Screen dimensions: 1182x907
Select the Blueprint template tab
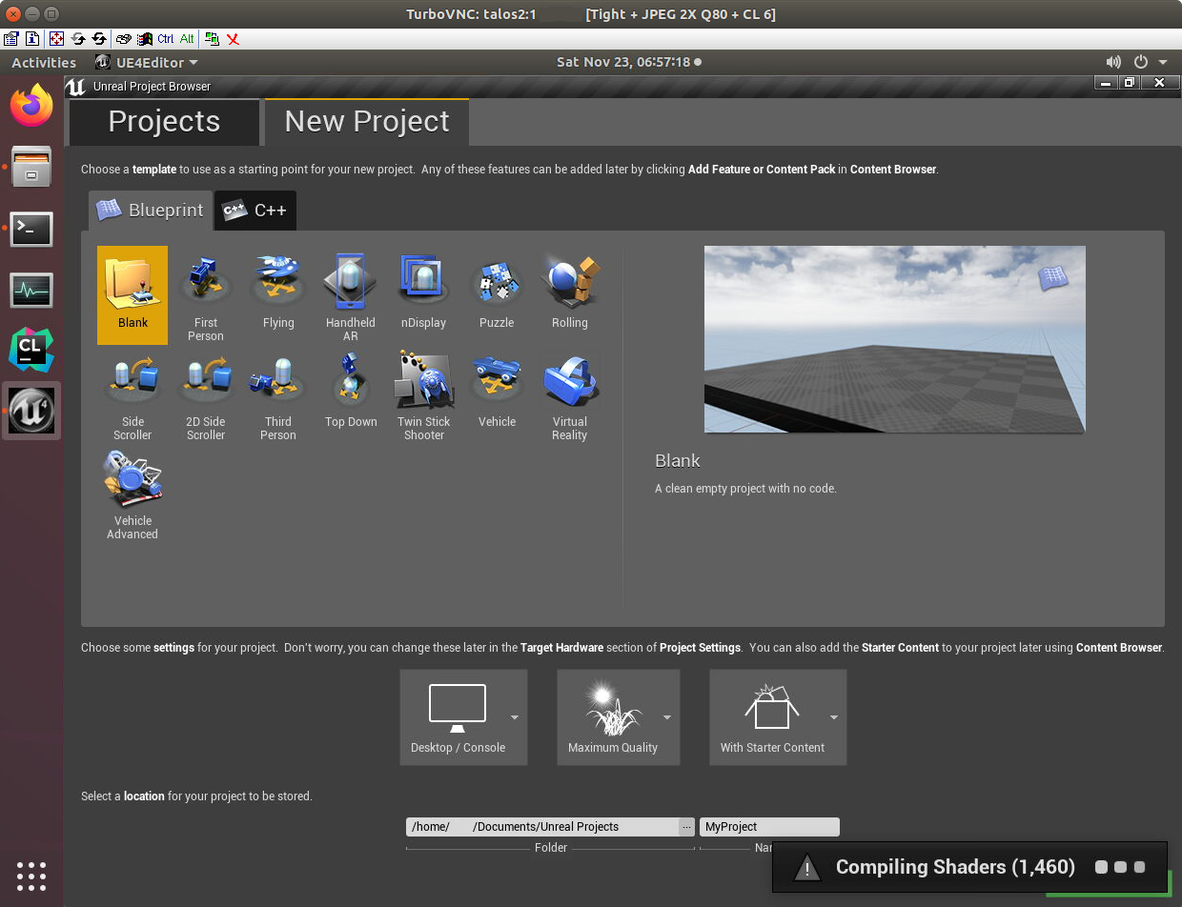(151, 211)
